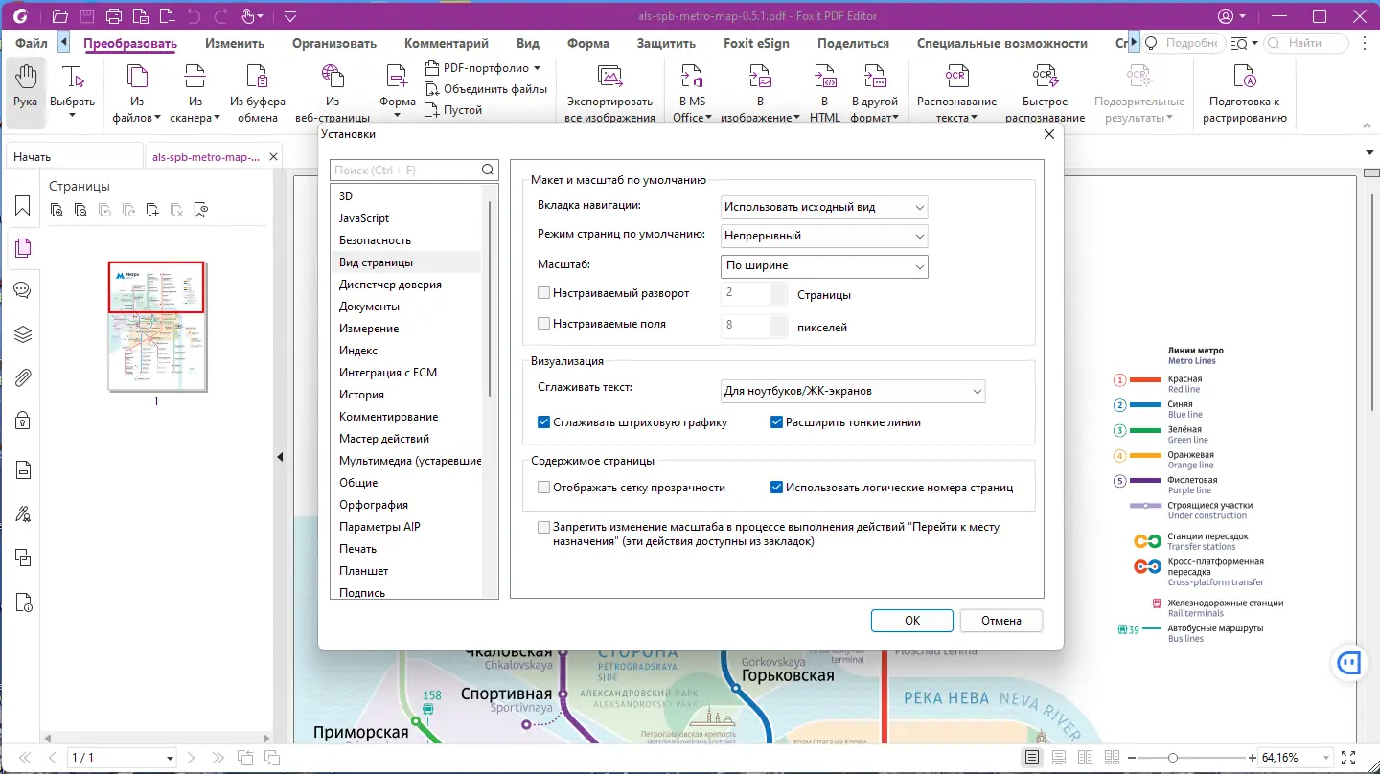The image size is (1380, 774).
Task: Click the settings search field Поиск
Action: point(414,170)
